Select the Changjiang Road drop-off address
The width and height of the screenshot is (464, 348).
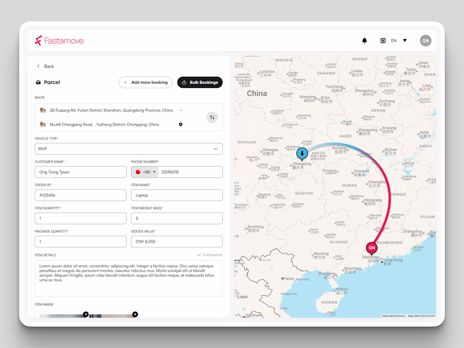coord(105,124)
